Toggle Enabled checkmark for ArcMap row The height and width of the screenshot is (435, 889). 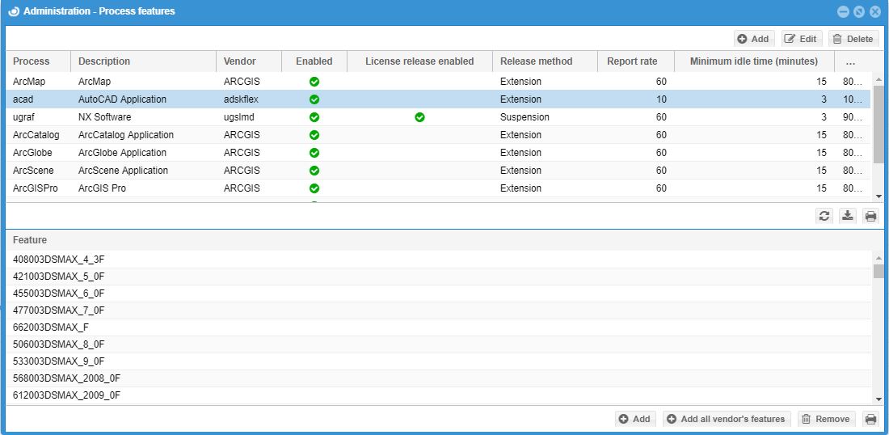click(x=314, y=82)
